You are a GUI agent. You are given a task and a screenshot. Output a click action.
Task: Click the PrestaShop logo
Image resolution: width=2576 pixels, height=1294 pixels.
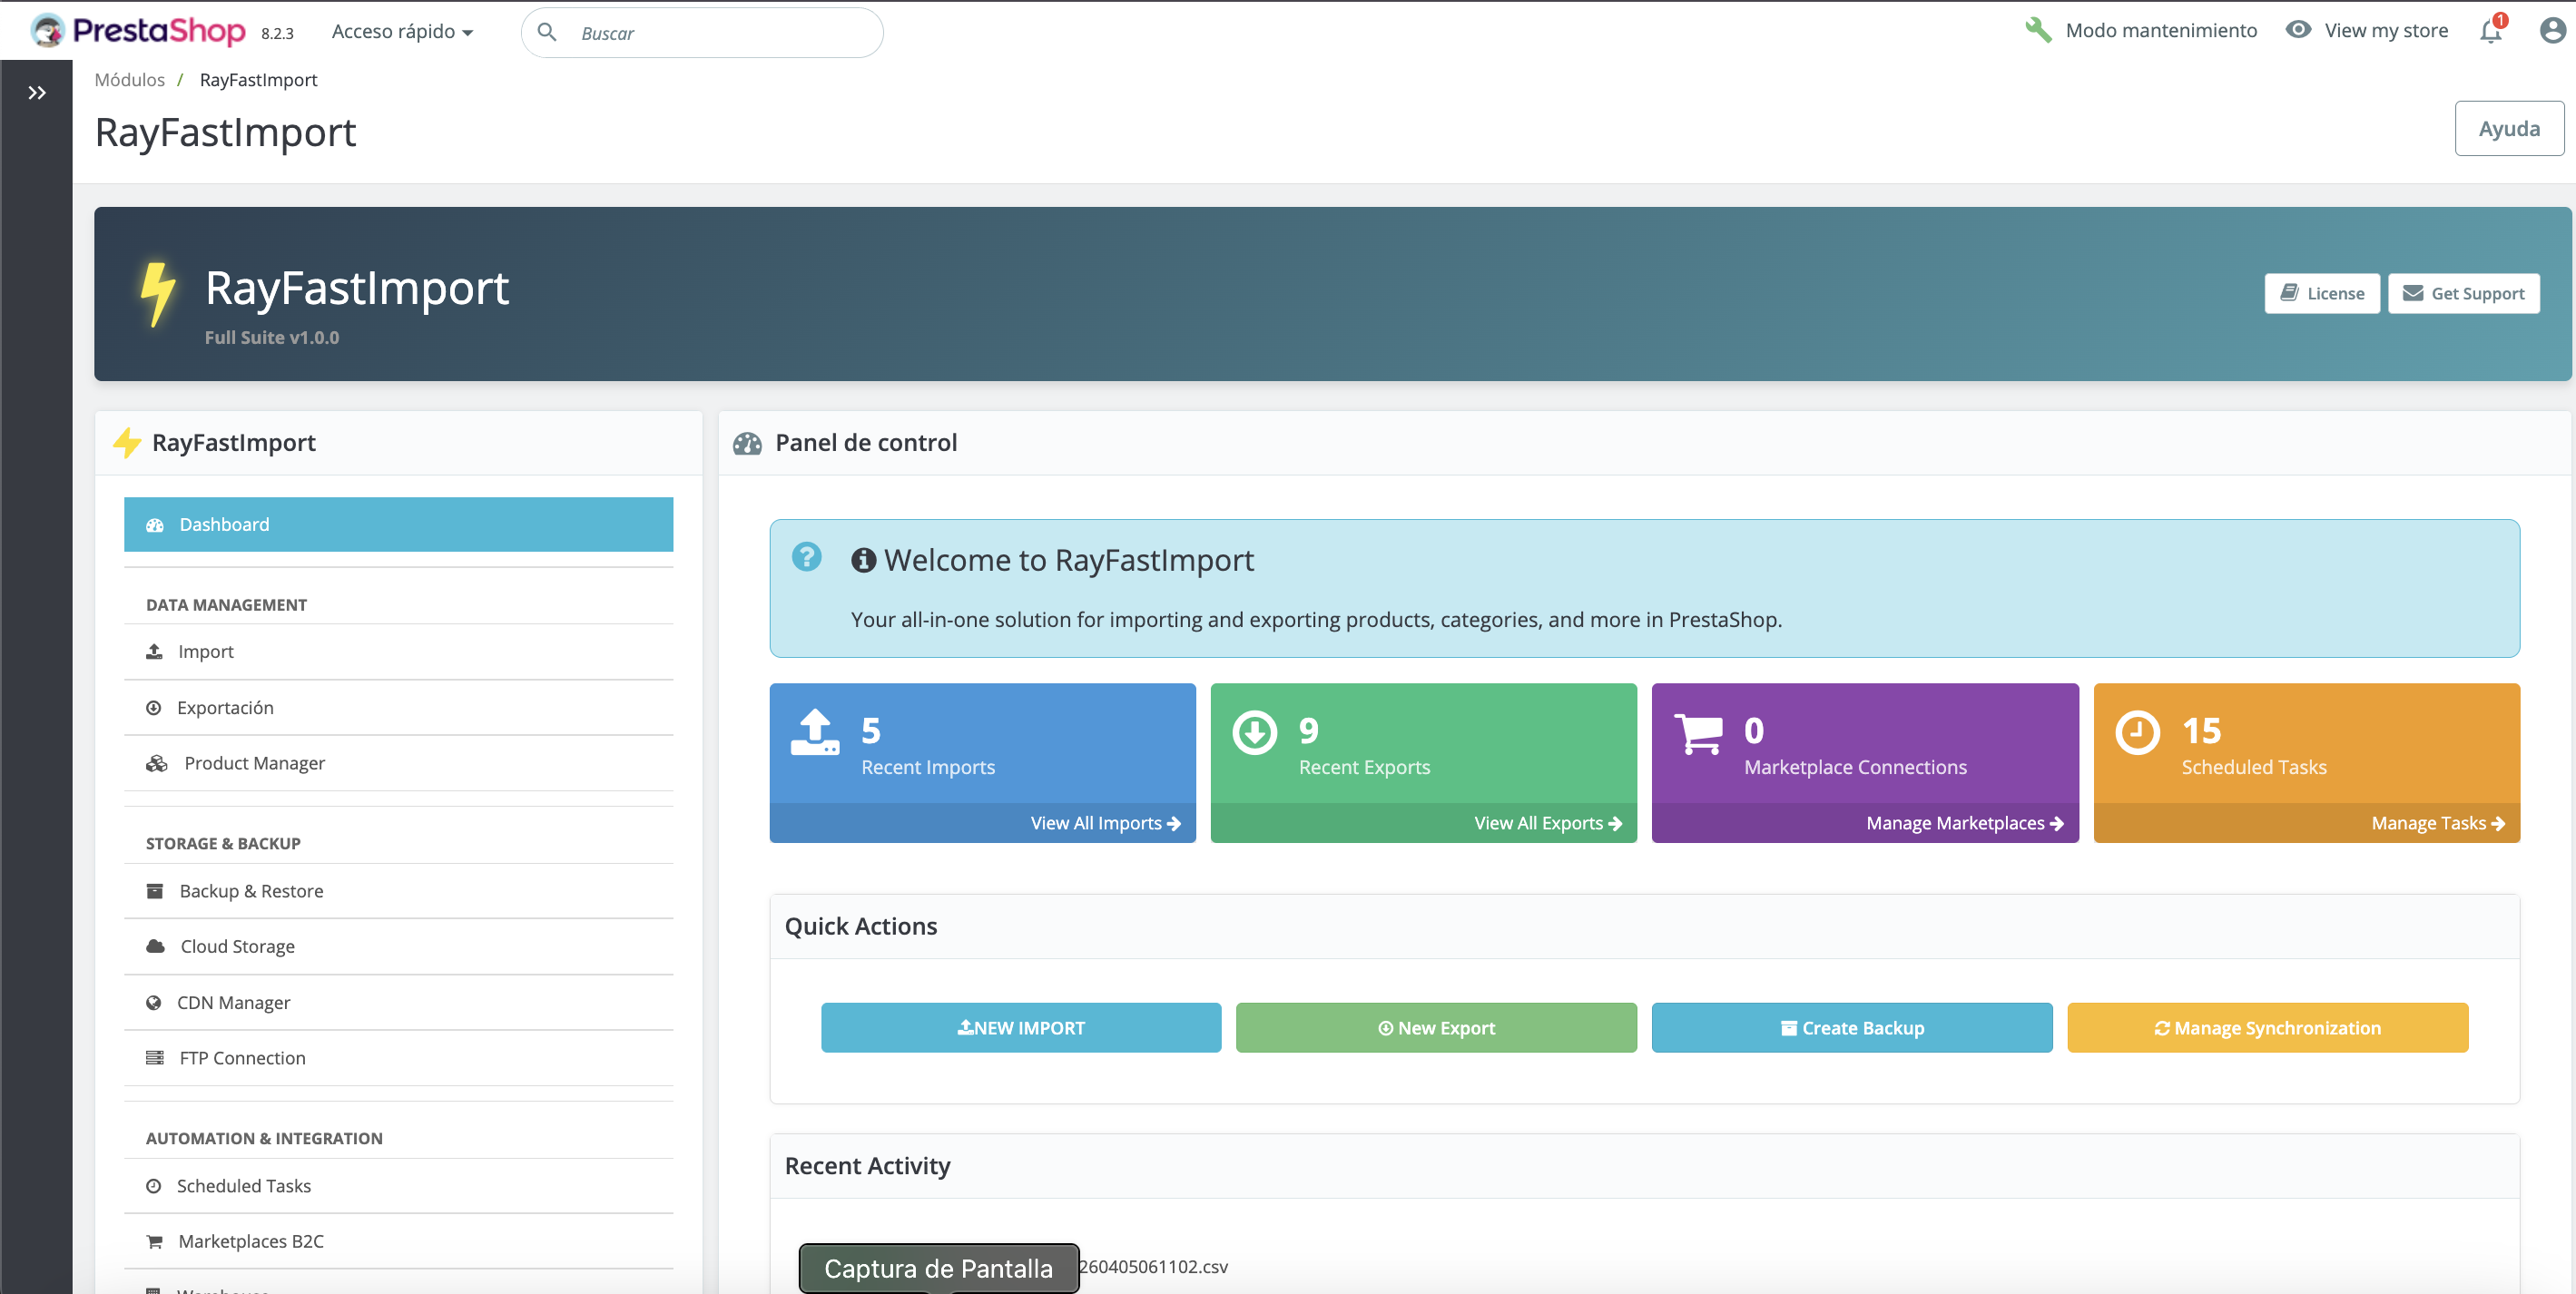[x=138, y=31]
